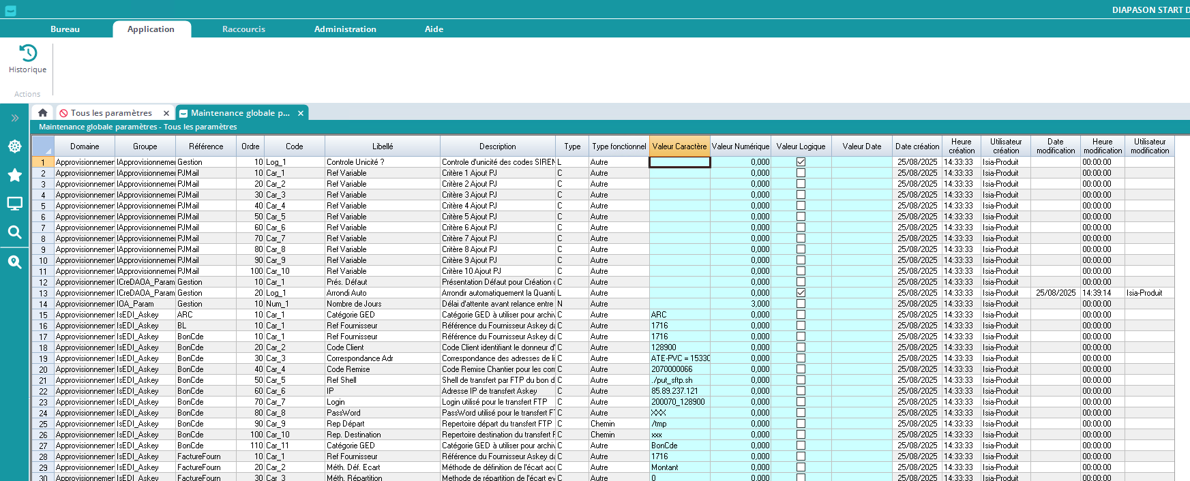This screenshot has height=481, width=1190.
Task: Click the DIAPASON app logo at top-left
Action: coord(10,10)
